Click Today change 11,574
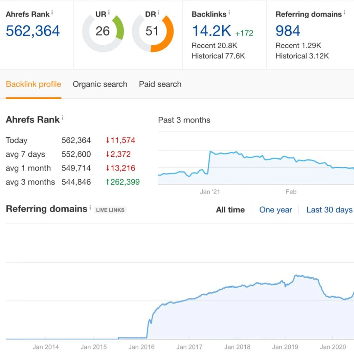 [x=121, y=140]
